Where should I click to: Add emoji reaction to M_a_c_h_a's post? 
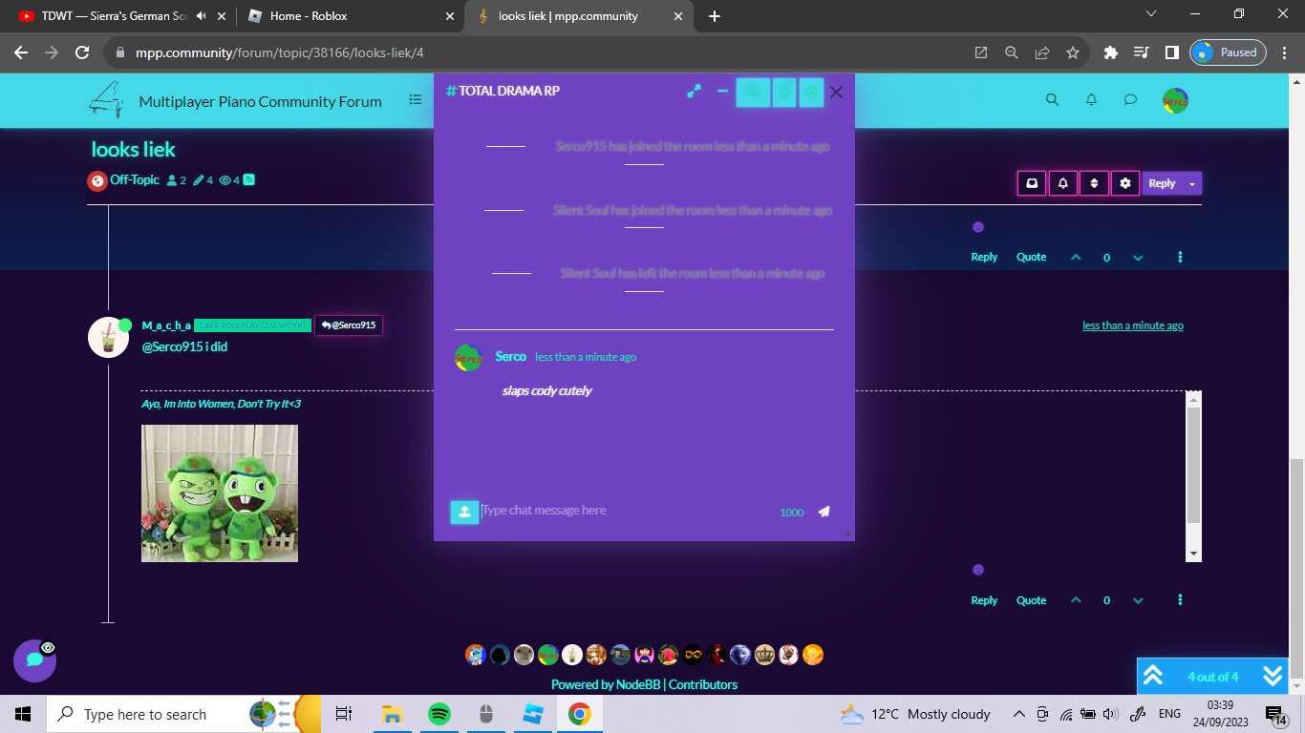[977, 570]
